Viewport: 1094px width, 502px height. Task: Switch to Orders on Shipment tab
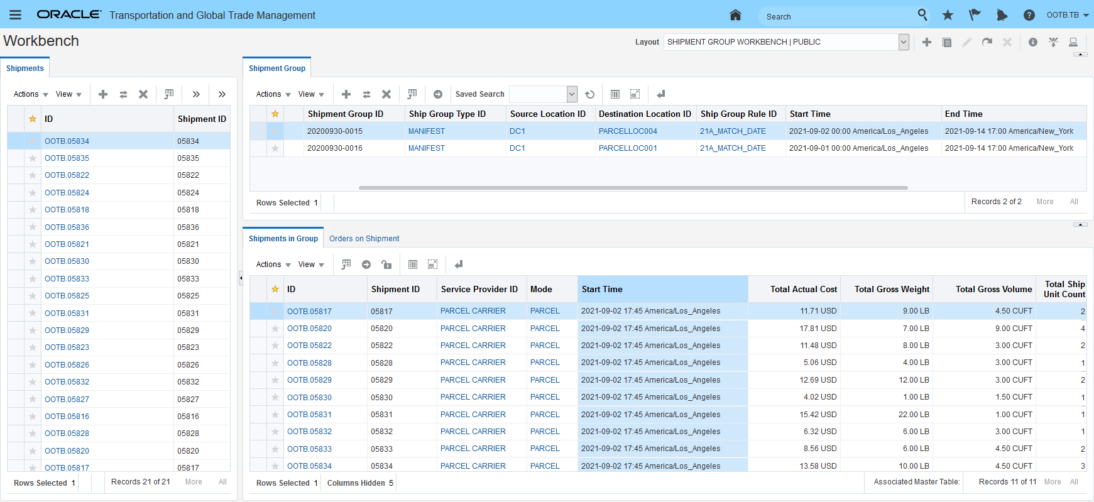coord(364,239)
